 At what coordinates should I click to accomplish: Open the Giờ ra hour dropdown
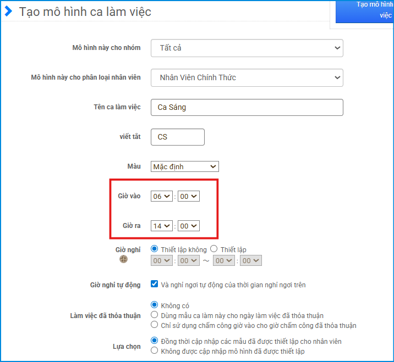coord(161,226)
